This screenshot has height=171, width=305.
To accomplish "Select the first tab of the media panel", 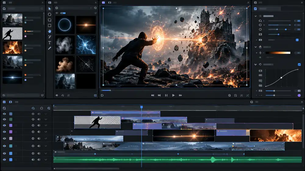I will click(4, 2).
